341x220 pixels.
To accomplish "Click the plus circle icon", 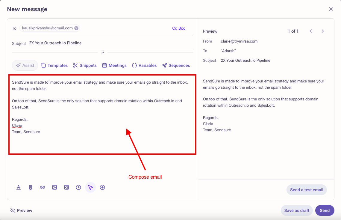I will (x=102, y=187).
